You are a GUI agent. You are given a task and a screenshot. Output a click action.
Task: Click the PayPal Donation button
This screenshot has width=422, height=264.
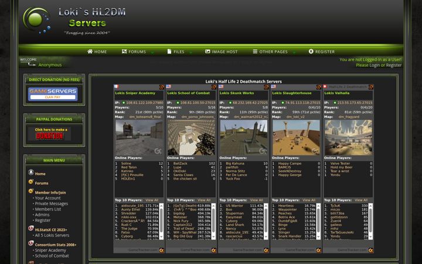pyautogui.click(x=49, y=134)
